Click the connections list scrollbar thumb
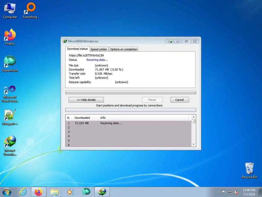This screenshot has height=197, width=262. 194,121
